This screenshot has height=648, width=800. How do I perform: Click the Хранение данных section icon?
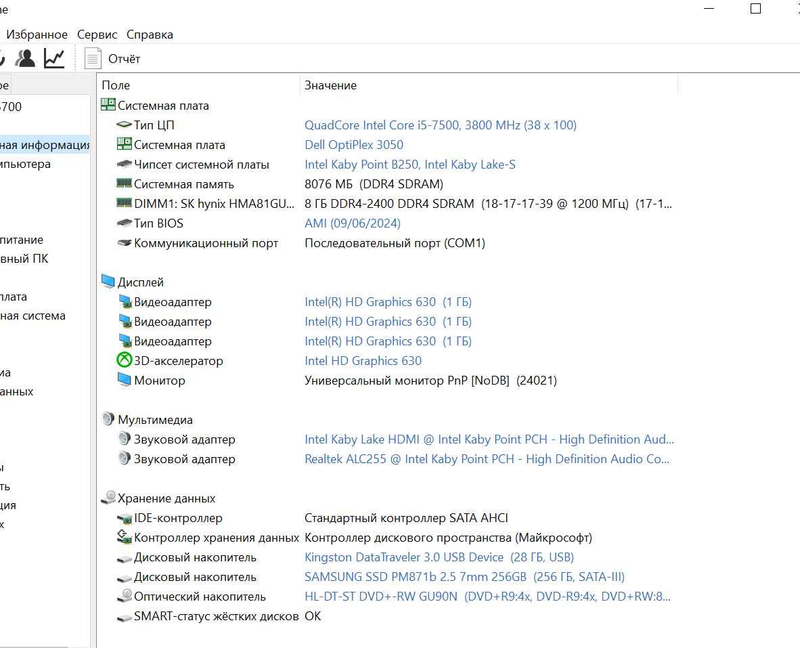click(x=108, y=498)
